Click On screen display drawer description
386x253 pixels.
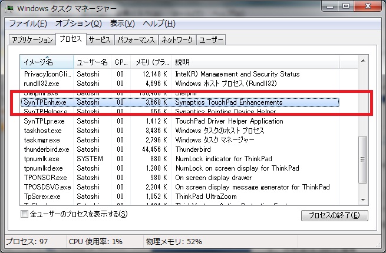(x=213, y=178)
